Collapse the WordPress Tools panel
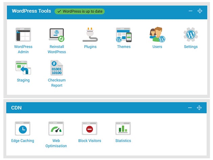The image size is (213, 160). (x=190, y=11)
